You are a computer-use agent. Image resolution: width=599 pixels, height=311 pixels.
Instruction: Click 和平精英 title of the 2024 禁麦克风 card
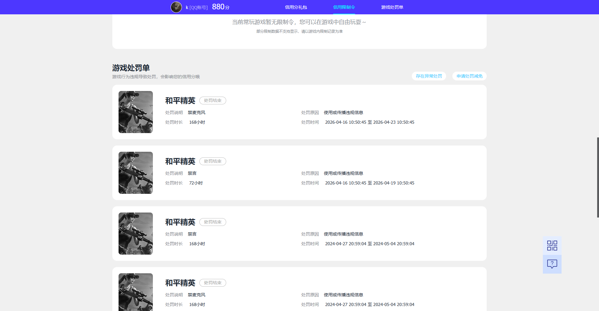(180, 283)
